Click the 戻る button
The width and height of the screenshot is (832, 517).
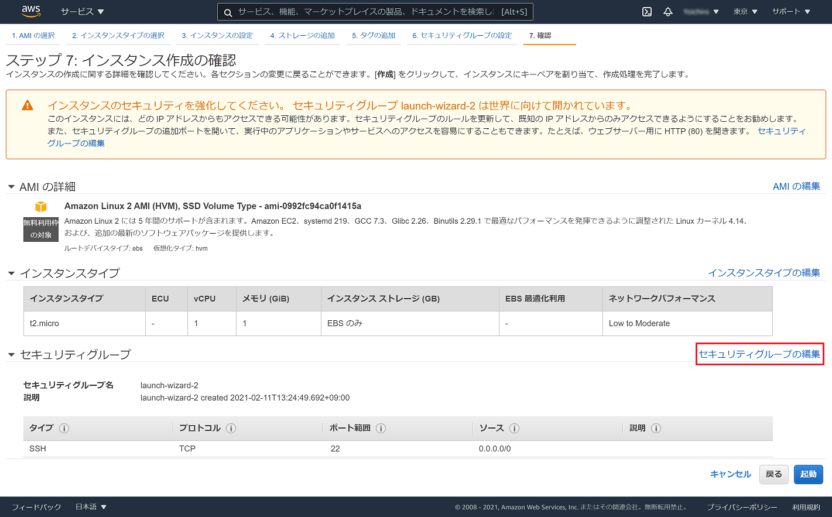(773, 474)
